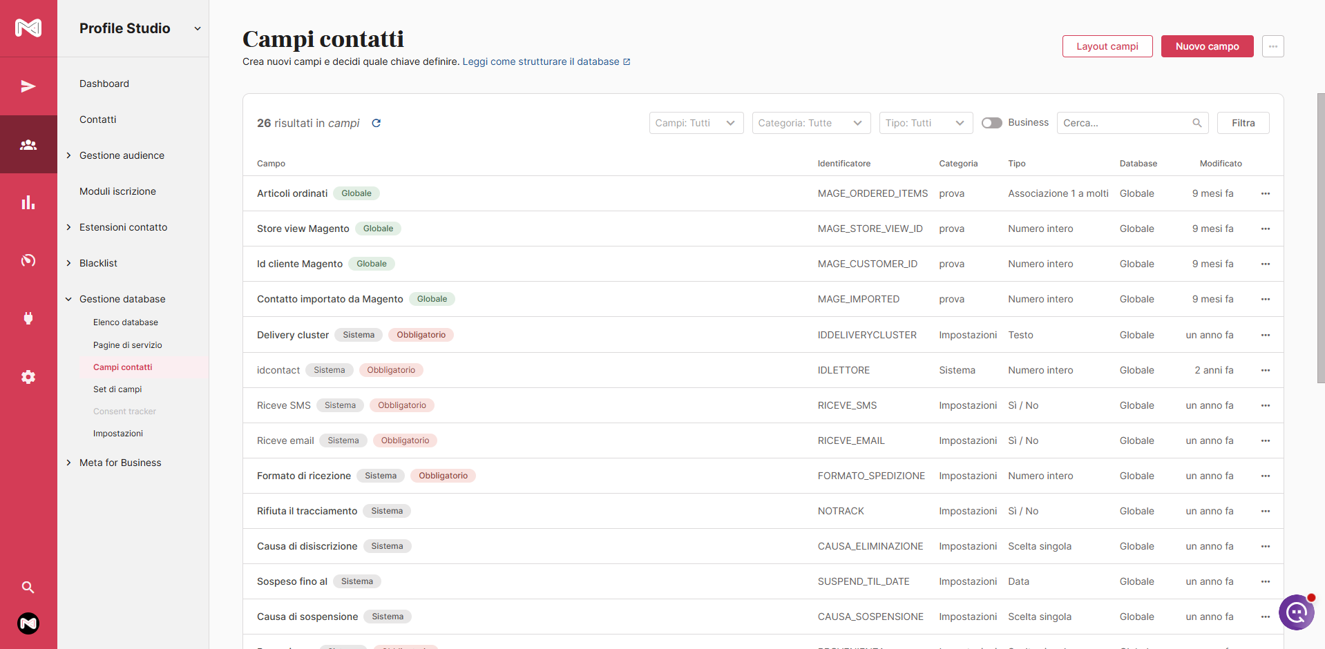Open actions menu for Sospeso fino al
The image size is (1325, 649).
pos(1266,581)
